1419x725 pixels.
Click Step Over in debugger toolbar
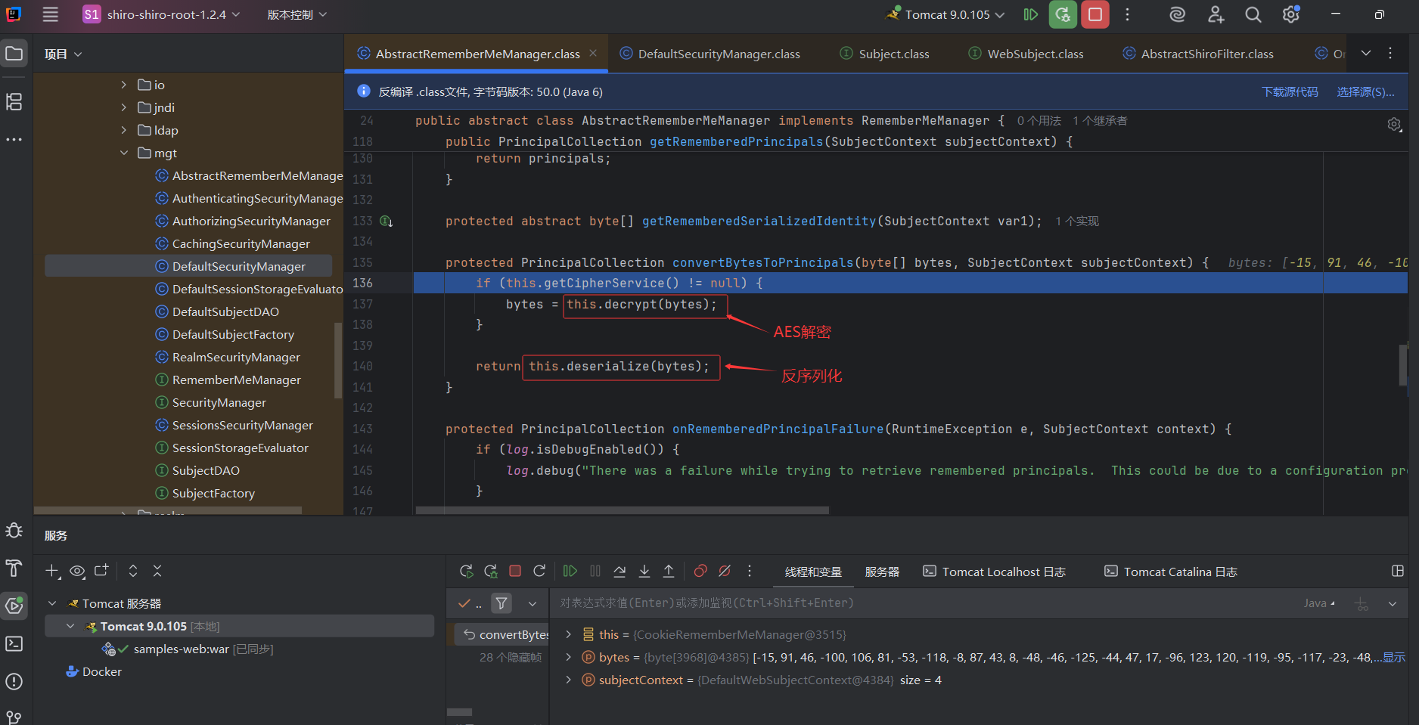tap(619, 572)
